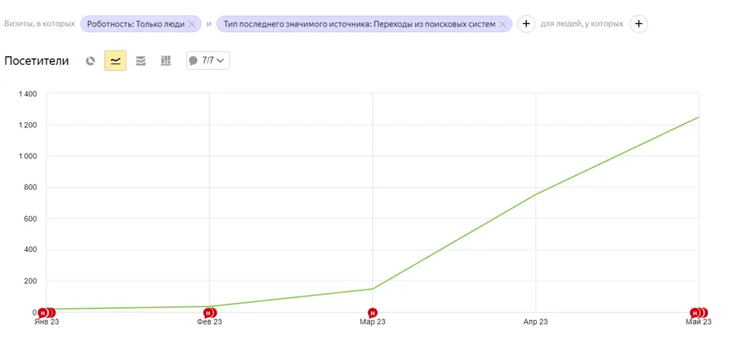Screen dimensions: 731x350
Task: Click the 'Мар 23' axis label
Action: tap(373, 322)
